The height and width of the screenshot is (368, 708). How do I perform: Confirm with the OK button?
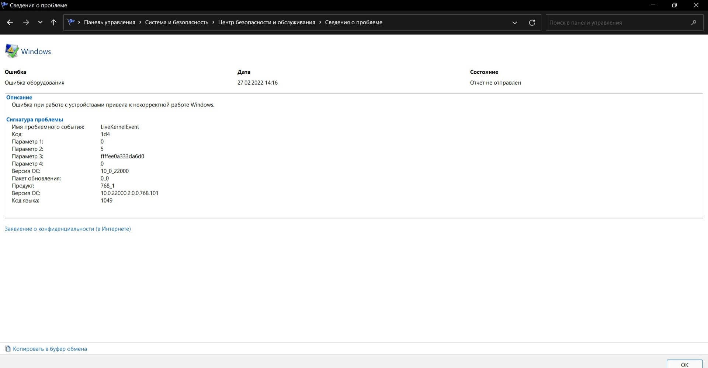pyautogui.click(x=685, y=364)
